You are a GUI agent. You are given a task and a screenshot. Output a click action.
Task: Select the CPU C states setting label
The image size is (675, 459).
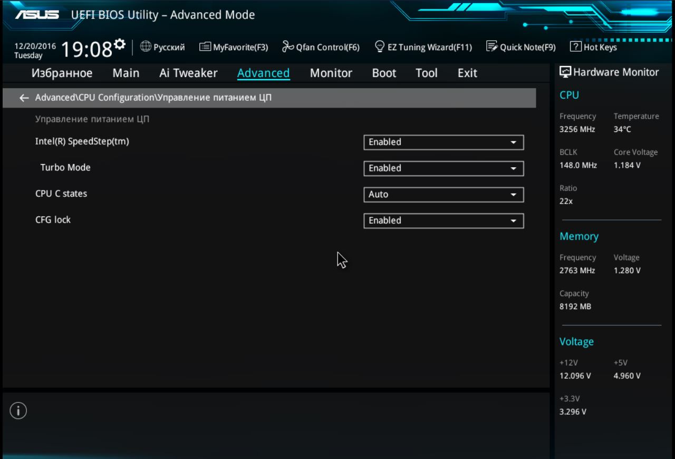pyautogui.click(x=61, y=194)
